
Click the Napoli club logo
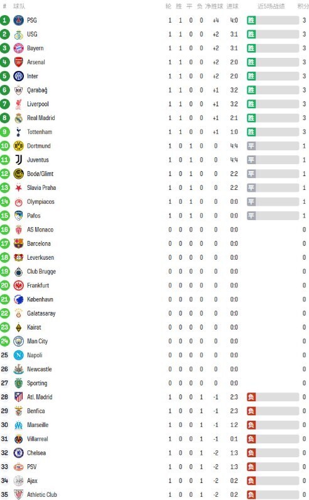(18, 355)
